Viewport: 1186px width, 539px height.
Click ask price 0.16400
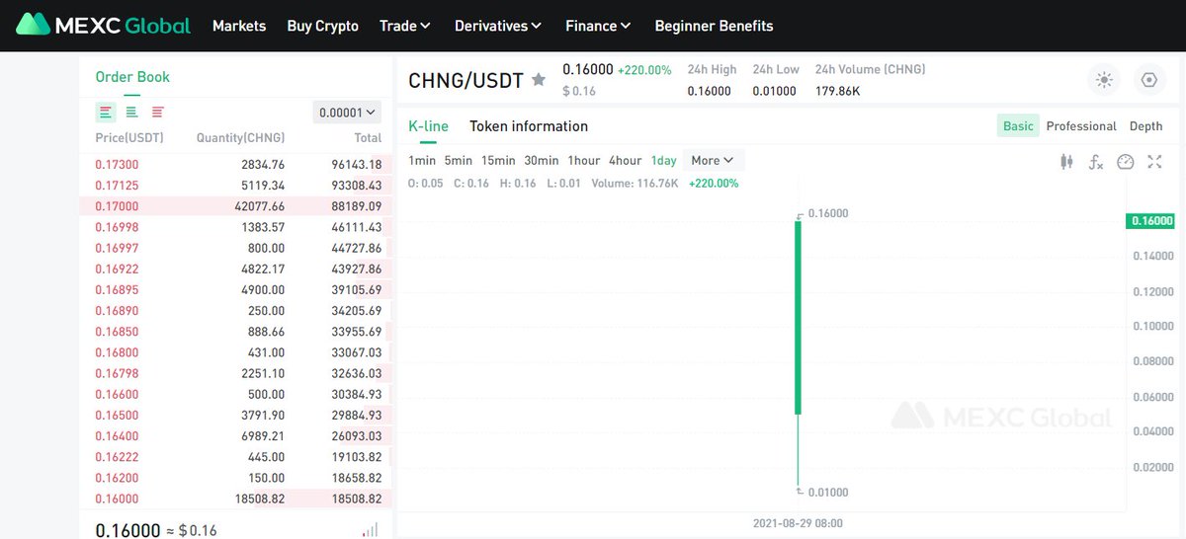tap(117, 436)
